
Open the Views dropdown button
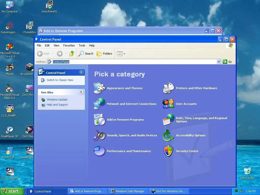coord(121,54)
